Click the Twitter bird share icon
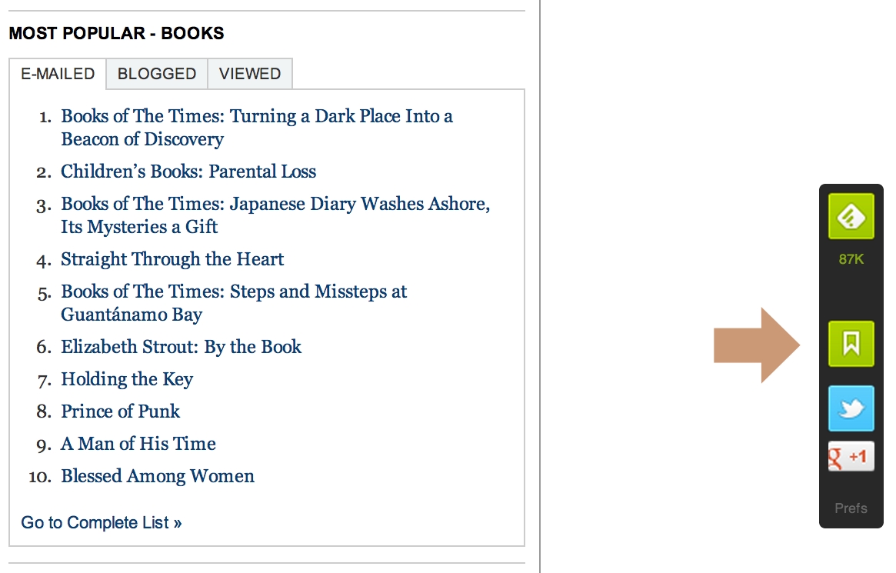Viewport: 896px width, 573px height. 851,408
